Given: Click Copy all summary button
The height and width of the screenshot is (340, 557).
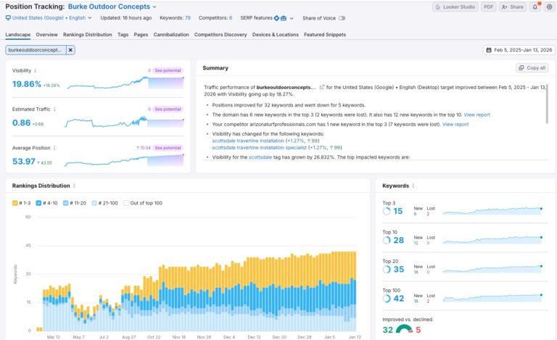Looking at the screenshot, I should pos(532,68).
